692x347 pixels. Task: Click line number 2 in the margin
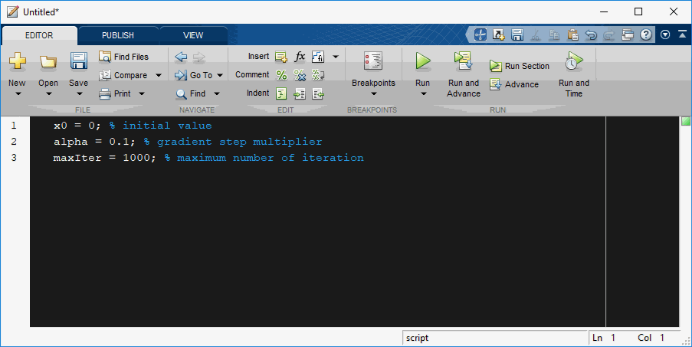[x=14, y=142]
